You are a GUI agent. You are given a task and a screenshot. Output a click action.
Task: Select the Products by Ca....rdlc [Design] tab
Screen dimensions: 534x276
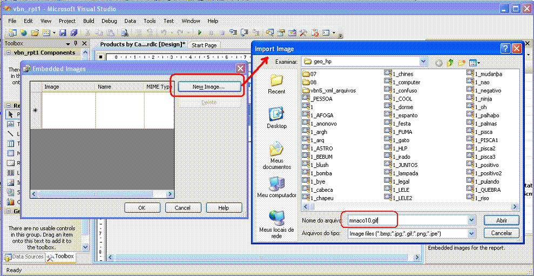(143, 44)
